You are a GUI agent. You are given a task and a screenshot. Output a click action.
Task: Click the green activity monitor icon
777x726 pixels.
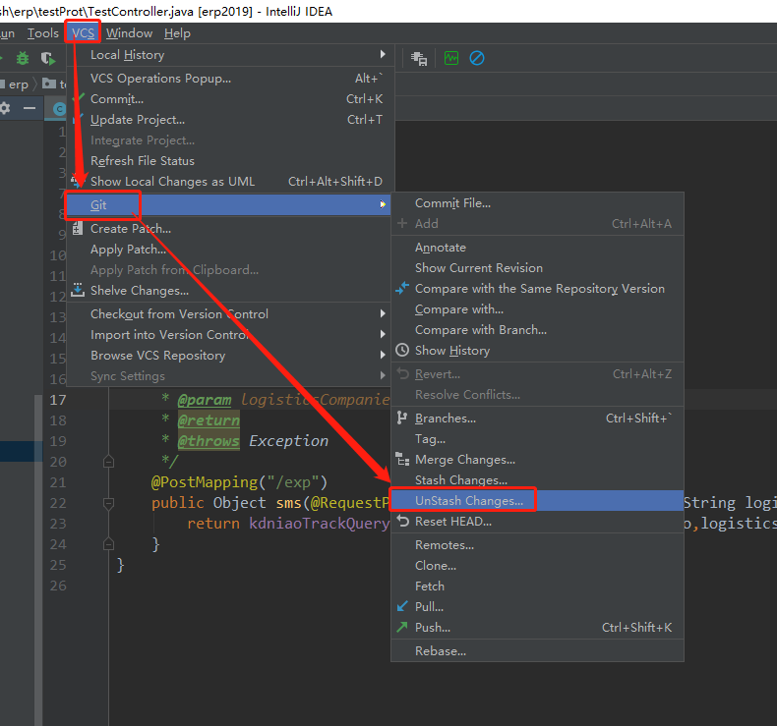coord(451,58)
